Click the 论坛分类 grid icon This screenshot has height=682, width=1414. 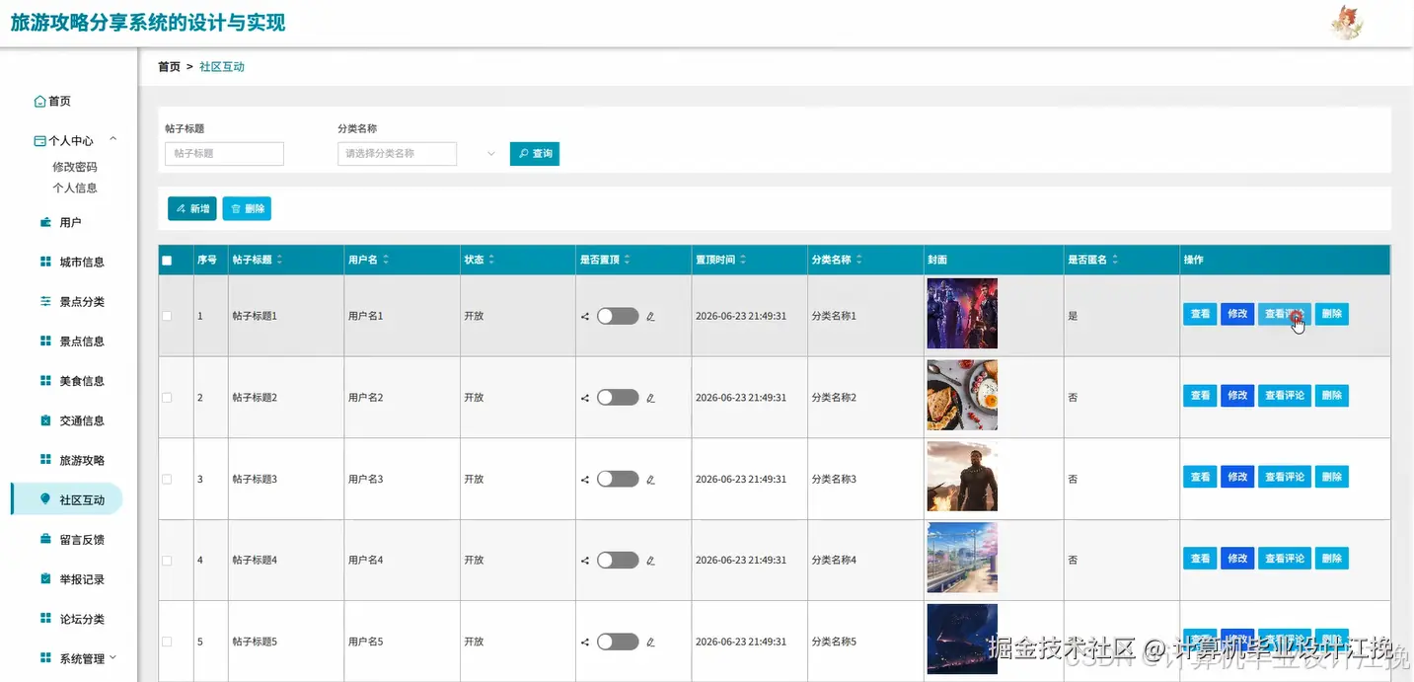[45, 618]
